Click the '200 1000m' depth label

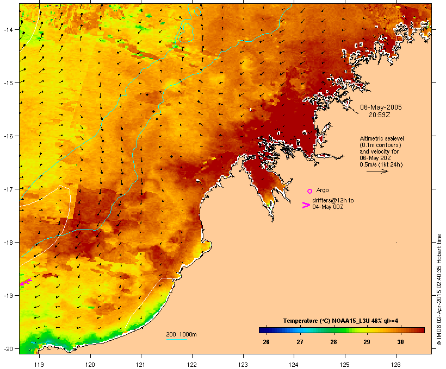point(181,334)
